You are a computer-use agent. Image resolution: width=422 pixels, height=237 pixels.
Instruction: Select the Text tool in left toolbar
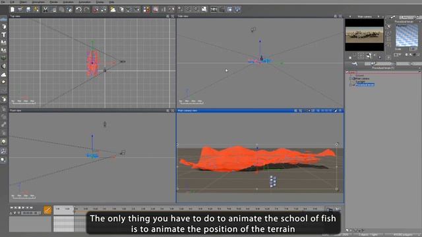(4, 35)
